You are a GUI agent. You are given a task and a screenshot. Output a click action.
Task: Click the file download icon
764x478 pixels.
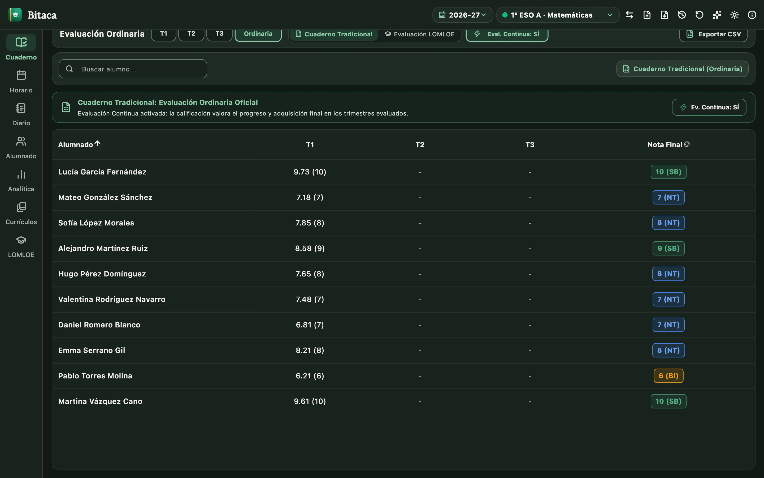(x=664, y=15)
